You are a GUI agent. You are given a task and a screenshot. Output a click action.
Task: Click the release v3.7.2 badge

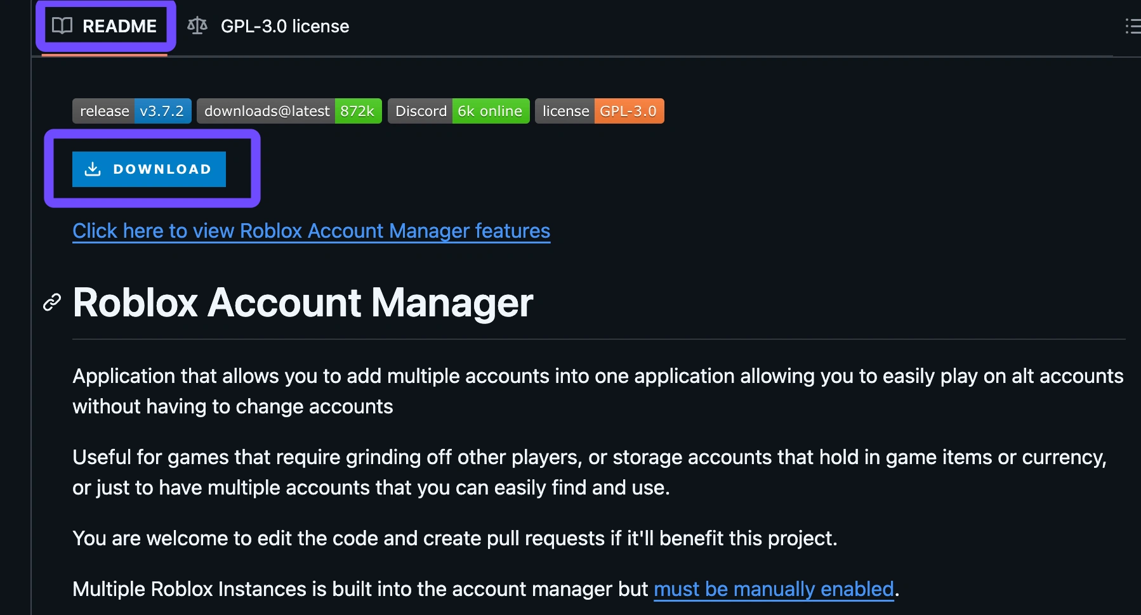(x=132, y=111)
